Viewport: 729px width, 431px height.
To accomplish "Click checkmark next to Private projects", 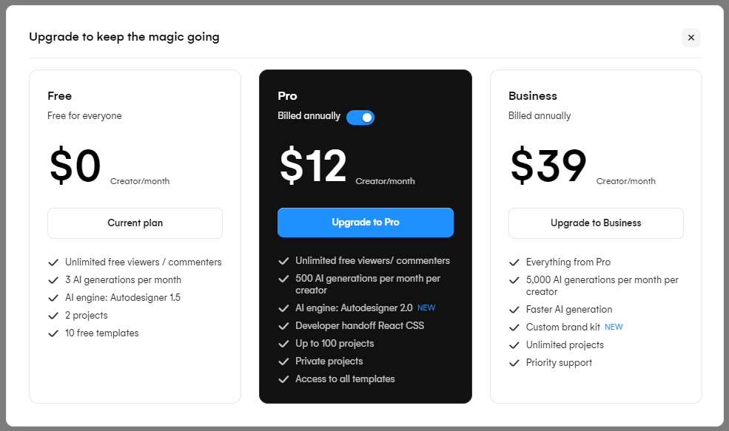I will click(283, 362).
